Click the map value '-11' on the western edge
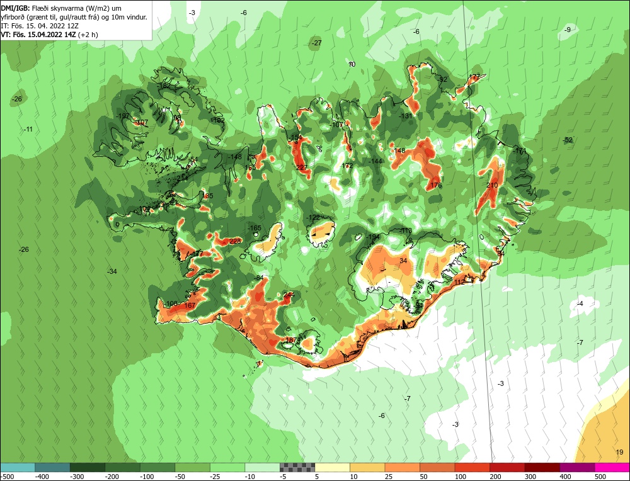630x481 pixels. pyautogui.click(x=28, y=129)
